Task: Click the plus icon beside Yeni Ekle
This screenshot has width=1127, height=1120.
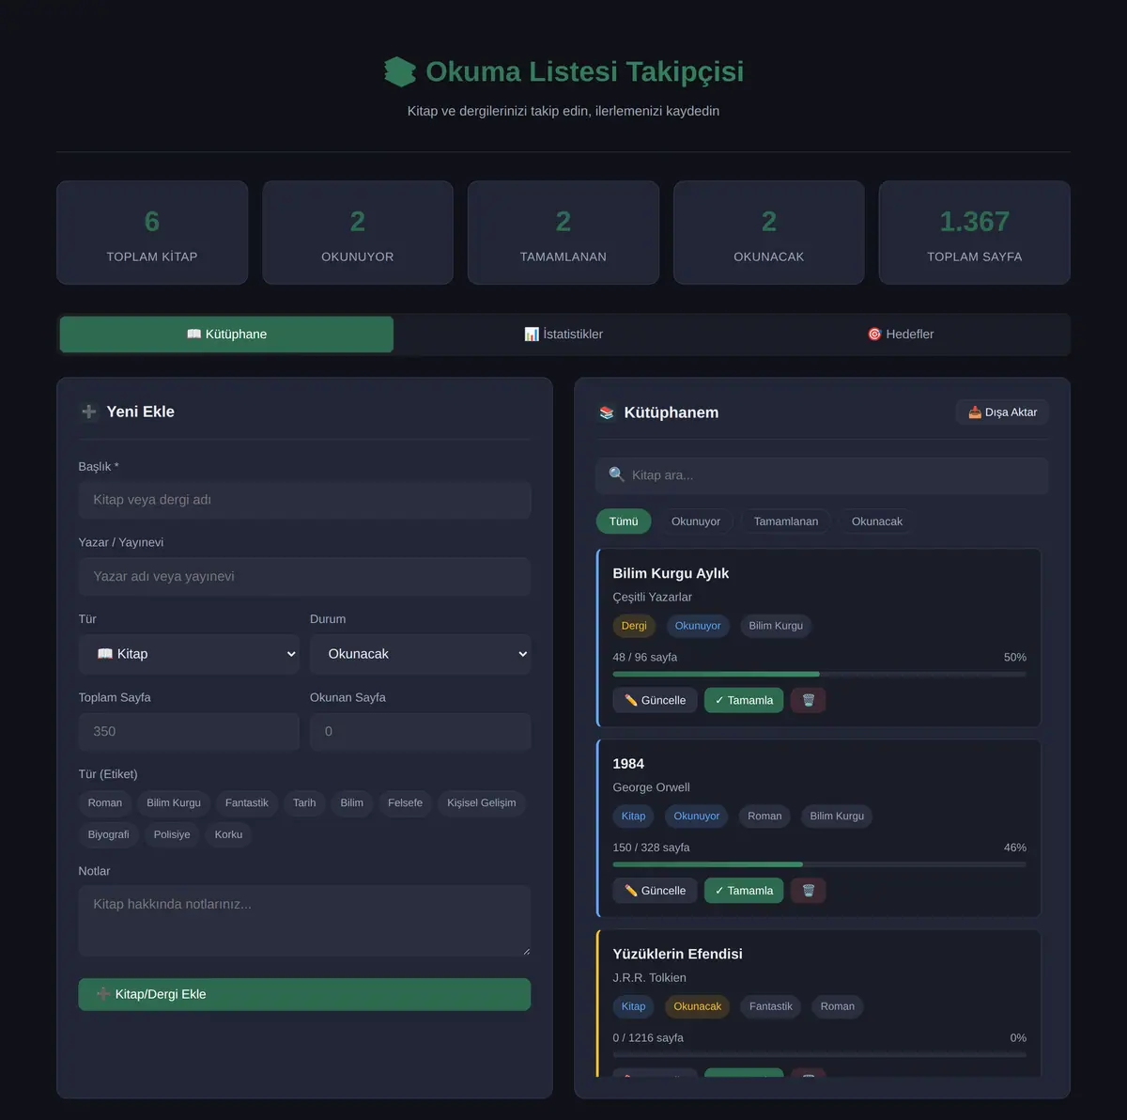Action: click(x=89, y=412)
